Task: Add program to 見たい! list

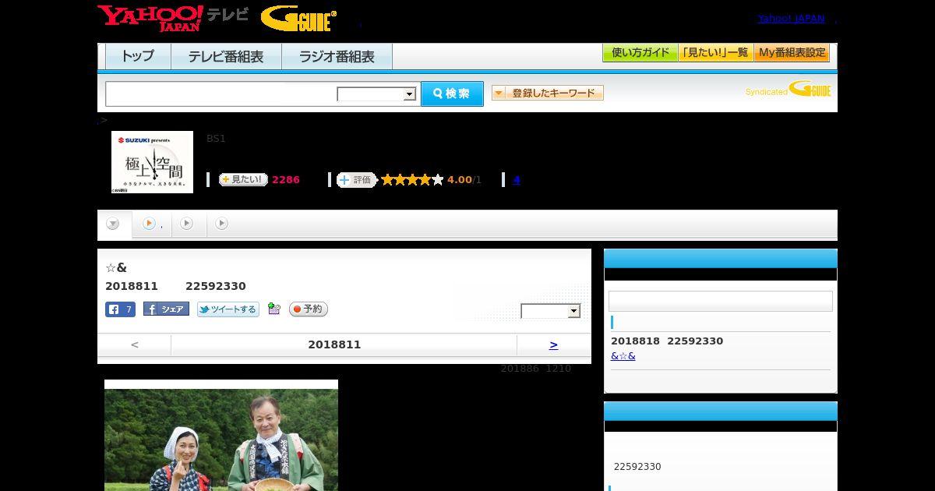Action: pos(243,179)
